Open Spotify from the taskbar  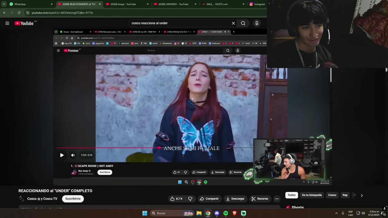(226, 213)
